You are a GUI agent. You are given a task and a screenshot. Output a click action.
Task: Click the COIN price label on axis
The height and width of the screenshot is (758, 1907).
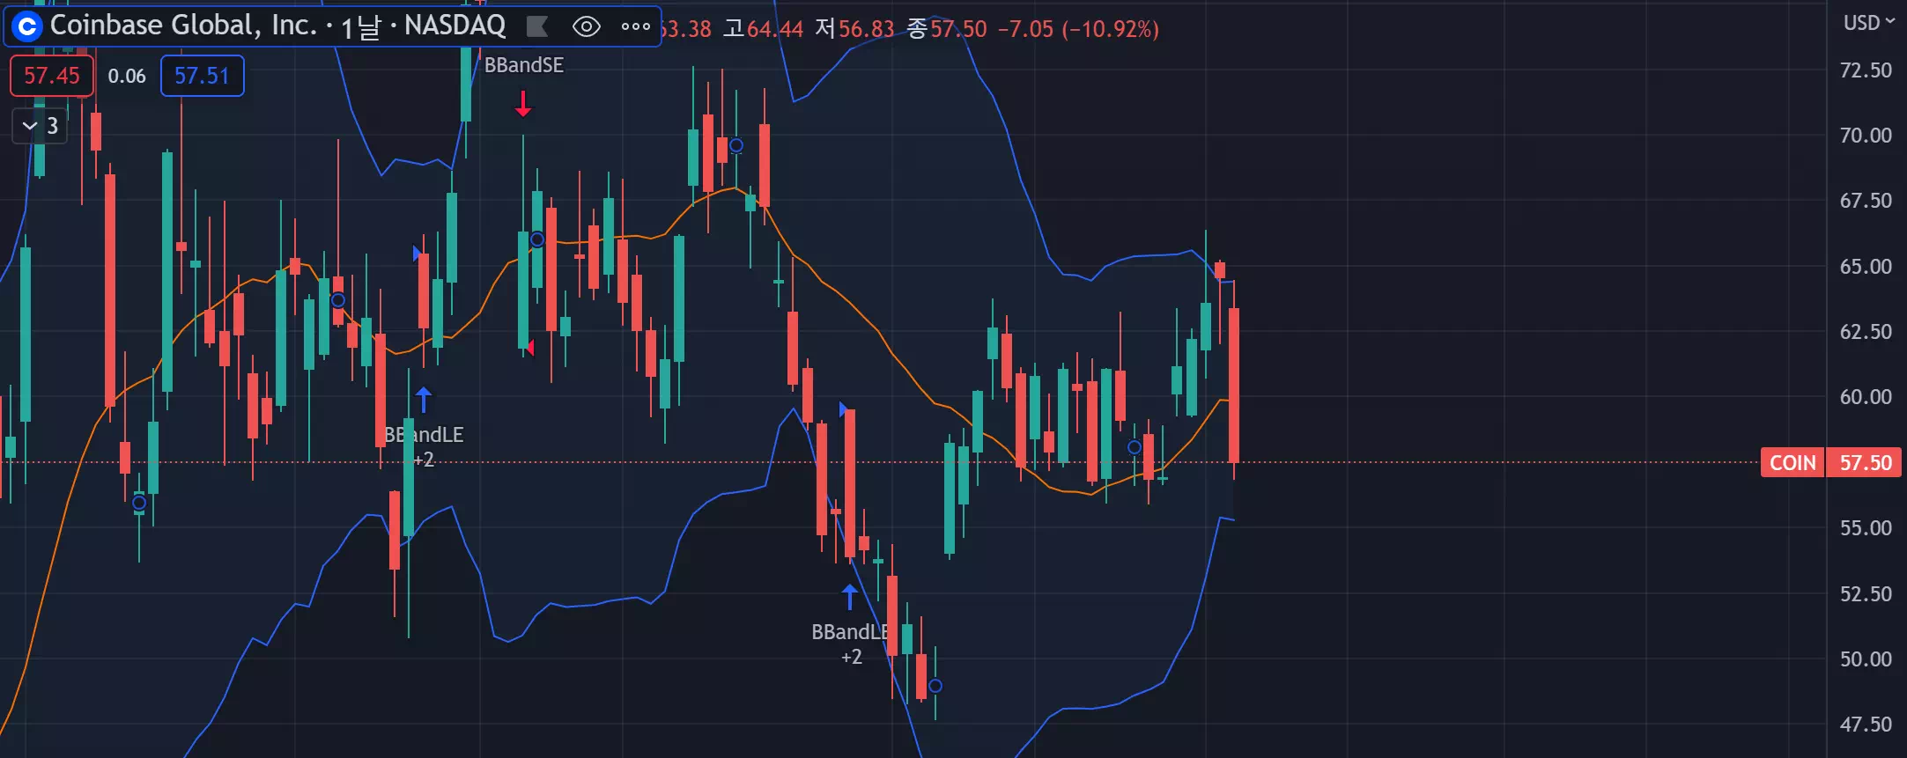[x=1792, y=462]
